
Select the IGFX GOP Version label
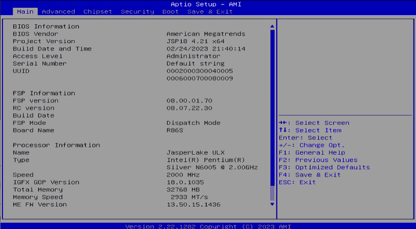click(x=46, y=183)
